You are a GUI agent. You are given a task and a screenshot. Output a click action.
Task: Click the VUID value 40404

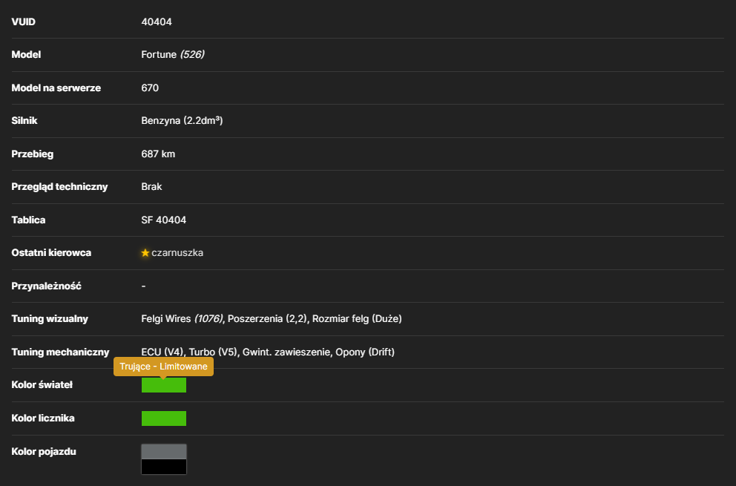157,22
